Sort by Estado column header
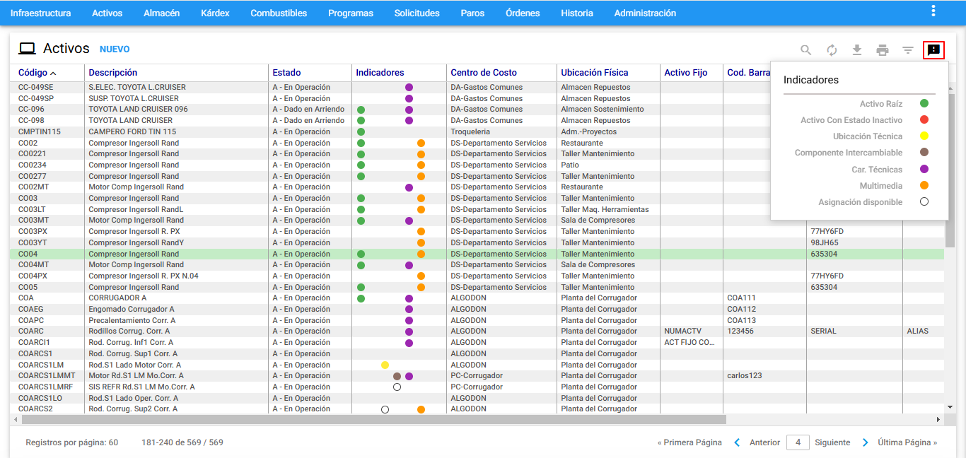966x458 pixels. click(286, 73)
